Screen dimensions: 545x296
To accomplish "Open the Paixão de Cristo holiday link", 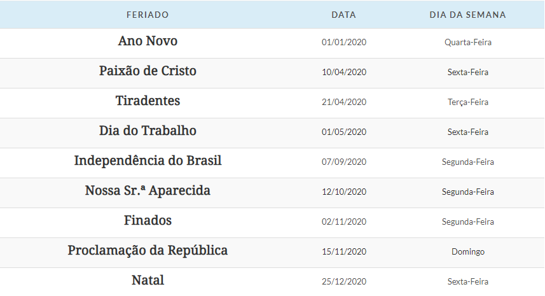I will (x=148, y=71).
